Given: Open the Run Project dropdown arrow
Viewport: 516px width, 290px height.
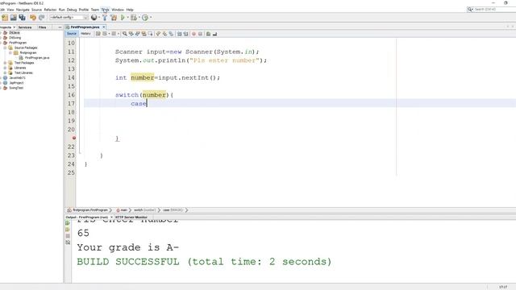Looking at the screenshot, I should click(x=128, y=18).
